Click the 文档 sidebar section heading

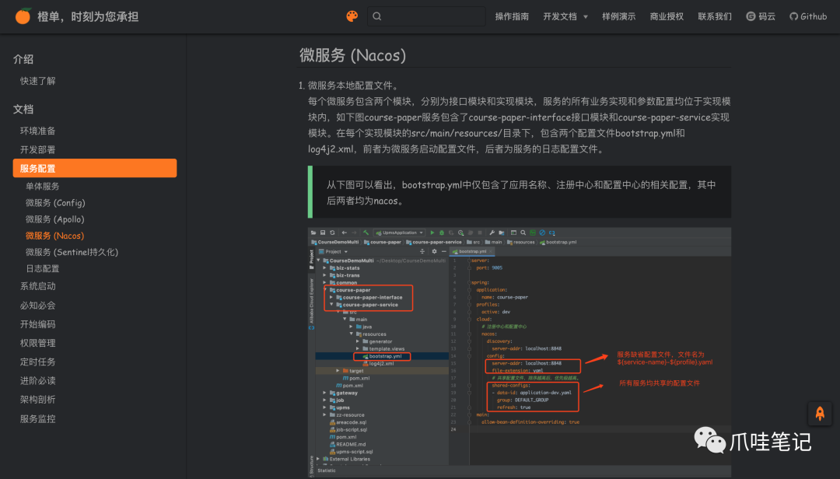[x=23, y=110]
